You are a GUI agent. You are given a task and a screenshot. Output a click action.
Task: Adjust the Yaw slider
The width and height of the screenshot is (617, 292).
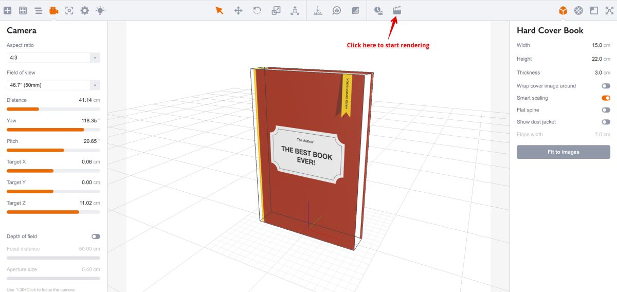coord(53,130)
